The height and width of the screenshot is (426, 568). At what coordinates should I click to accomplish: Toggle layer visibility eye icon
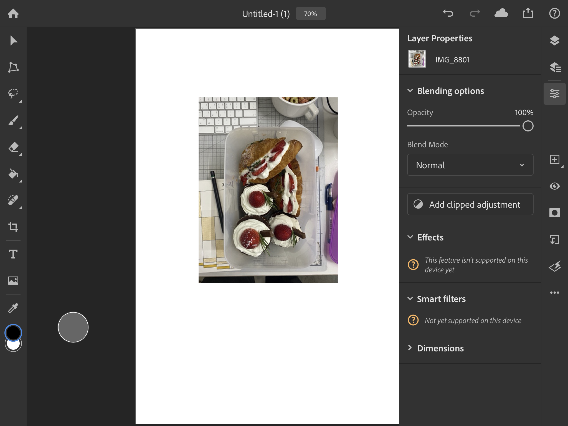tap(554, 186)
